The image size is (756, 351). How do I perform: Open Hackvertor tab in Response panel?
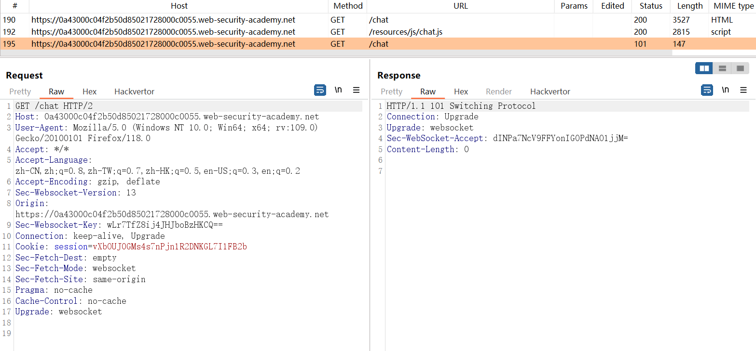(550, 91)
